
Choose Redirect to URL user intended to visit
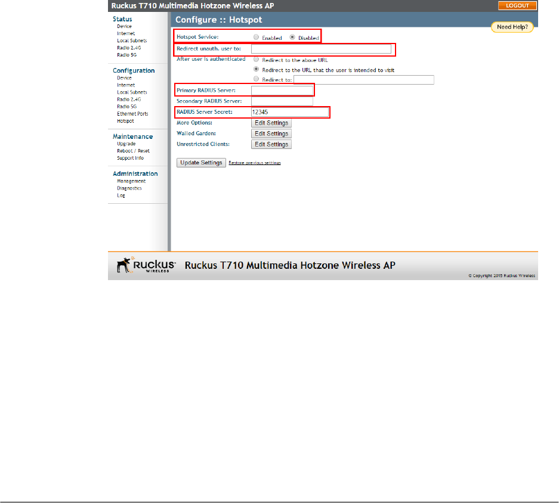[x=256, y=69]
